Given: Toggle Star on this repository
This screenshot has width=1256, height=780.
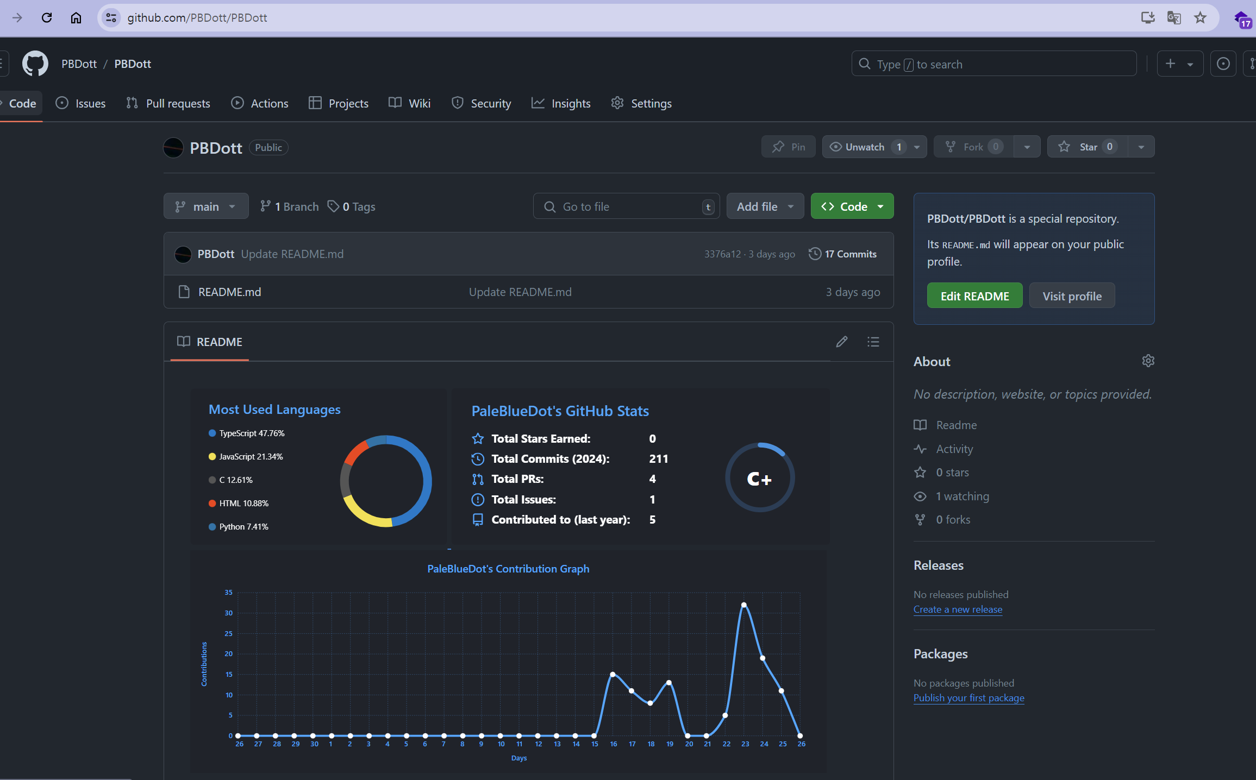Looking at the screenshot, I should tap(1088, 147).
